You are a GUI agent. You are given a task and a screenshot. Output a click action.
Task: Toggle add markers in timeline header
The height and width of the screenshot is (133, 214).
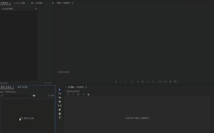pyautogui.click(x=83, y=95)
